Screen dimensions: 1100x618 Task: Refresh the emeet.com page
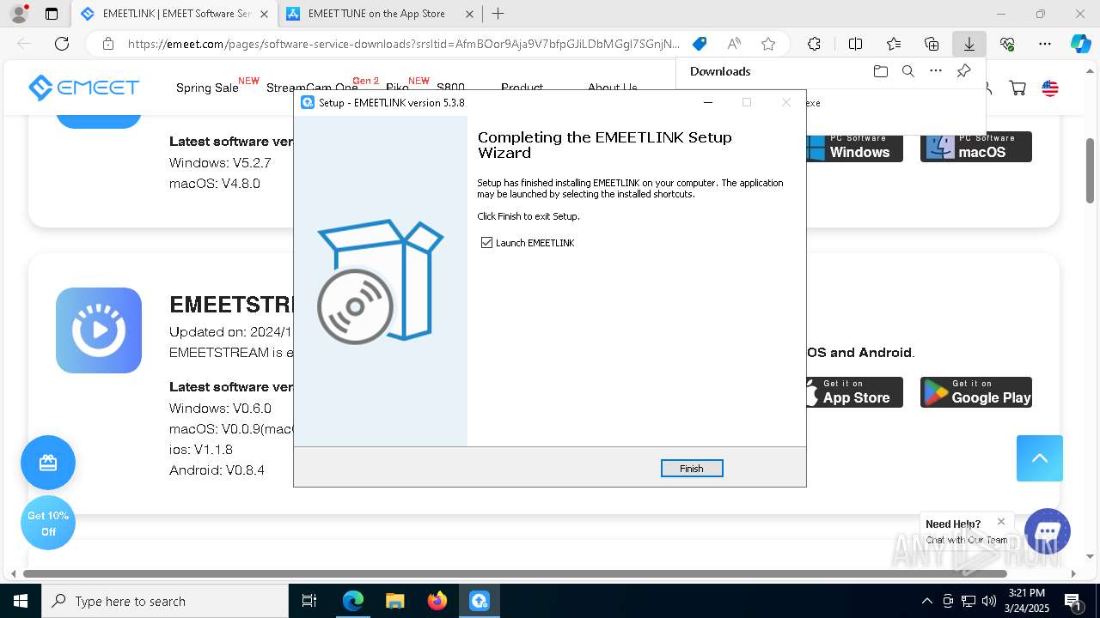tap(62, 44)
